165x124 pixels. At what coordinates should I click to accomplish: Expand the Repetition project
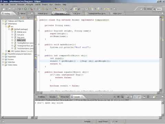pyautogui.click(x=3, y=56)
